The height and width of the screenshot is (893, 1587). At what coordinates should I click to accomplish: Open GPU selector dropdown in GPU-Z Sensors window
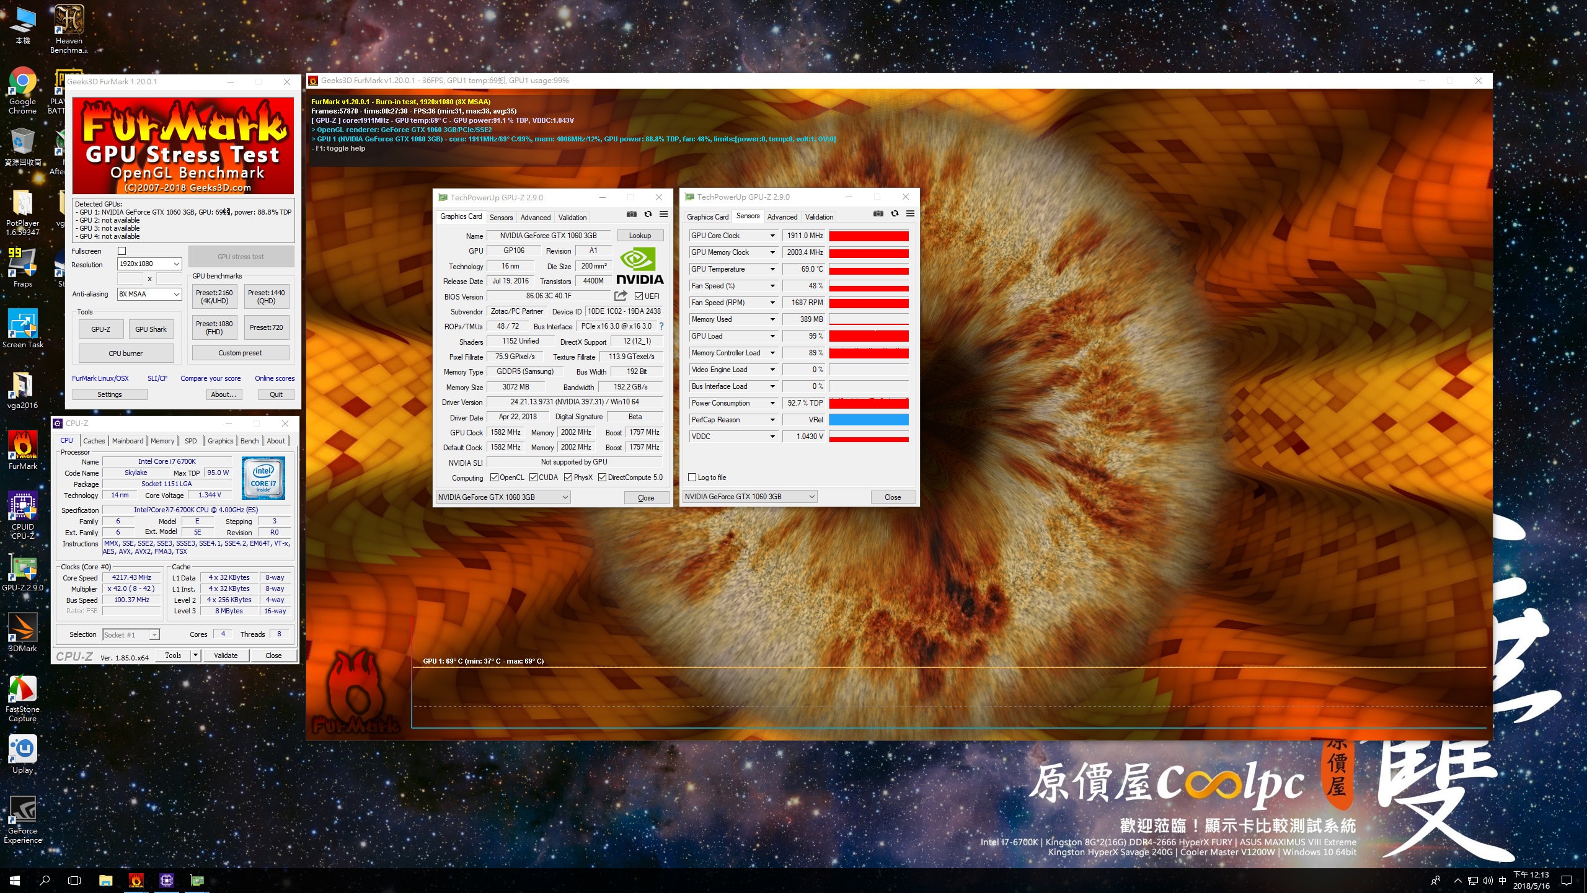coord(749,497)
